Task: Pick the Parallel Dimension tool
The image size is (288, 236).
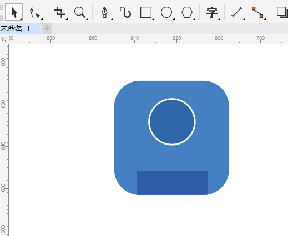Action: 237,12
